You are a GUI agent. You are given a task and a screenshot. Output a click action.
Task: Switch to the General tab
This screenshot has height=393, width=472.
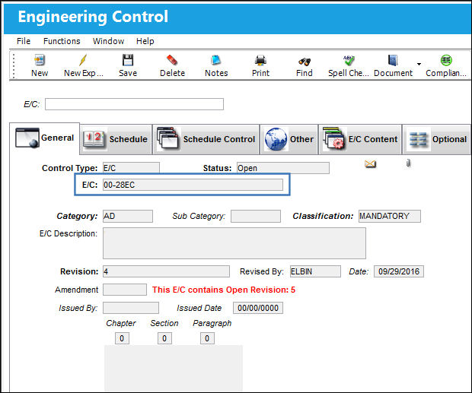[x=45, y=138]
